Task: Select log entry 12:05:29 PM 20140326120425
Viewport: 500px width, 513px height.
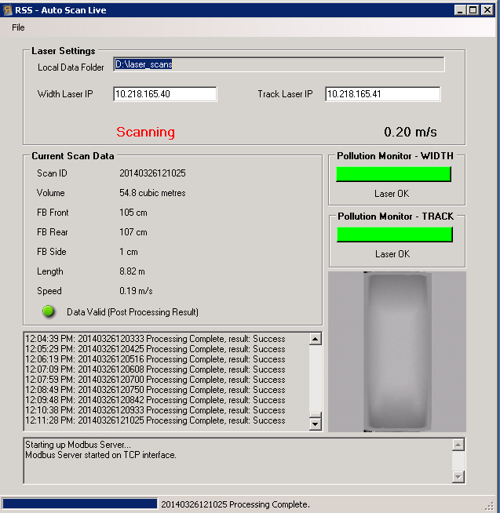Action: click(x=155, y=349)
